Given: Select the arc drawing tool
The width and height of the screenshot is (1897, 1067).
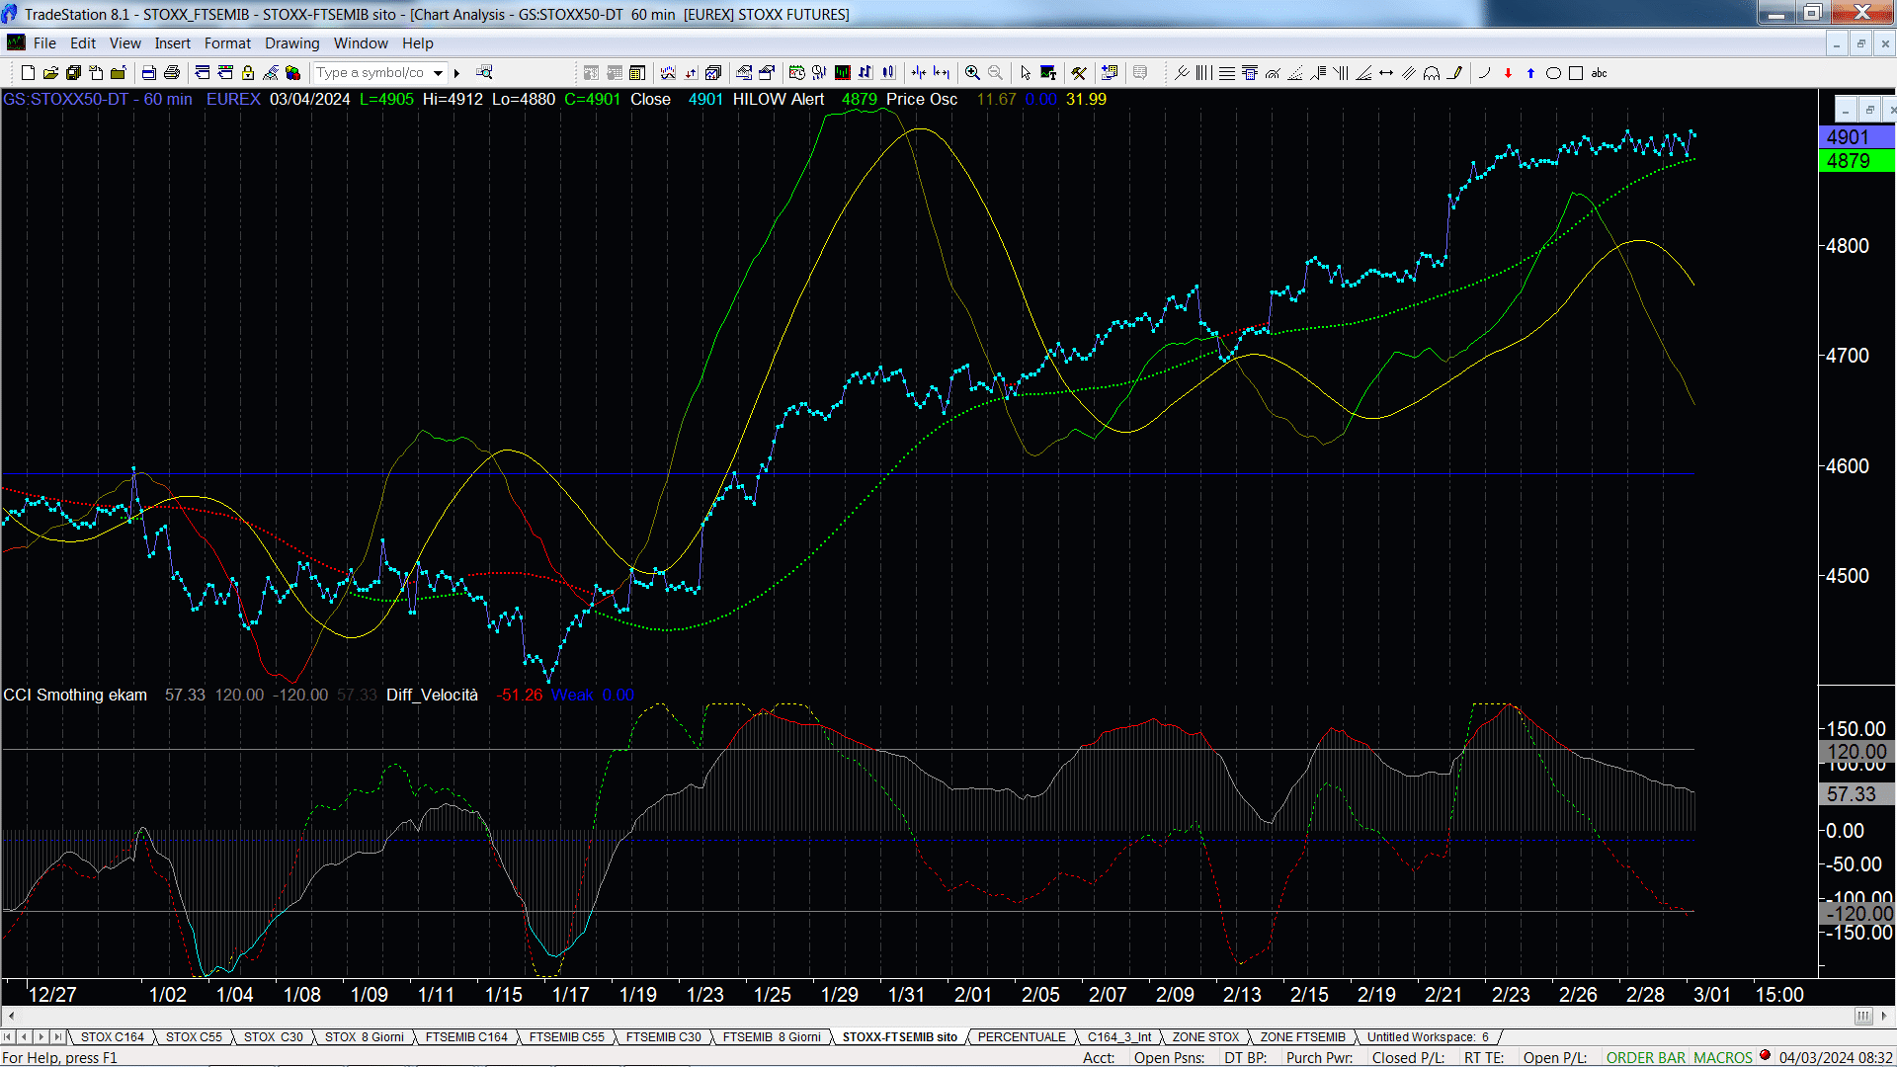Looking at the screenshot, I should [x=1484, y=73].
